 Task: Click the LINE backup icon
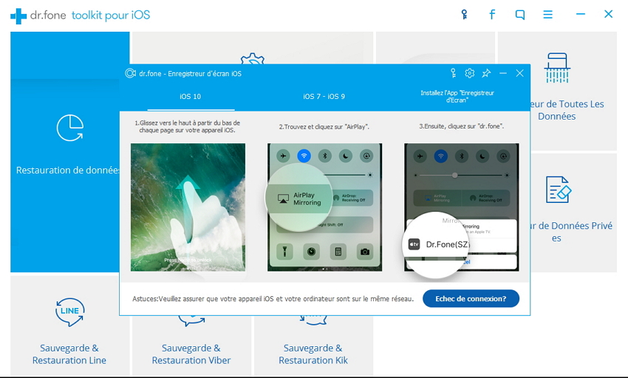(x=69, y=312)
